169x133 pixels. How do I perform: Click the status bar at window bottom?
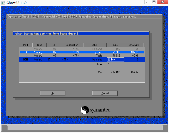coord(85,128)
